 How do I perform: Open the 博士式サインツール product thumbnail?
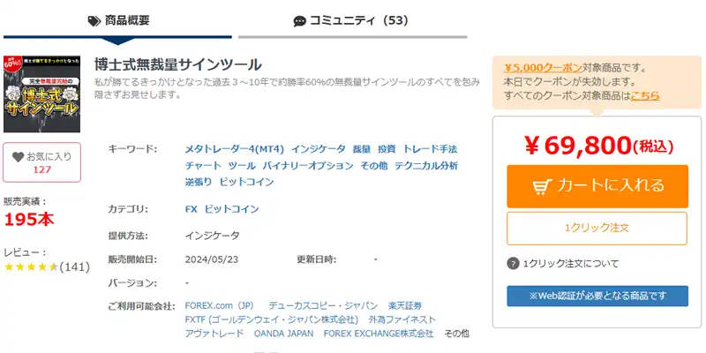[x=41, y=94]
